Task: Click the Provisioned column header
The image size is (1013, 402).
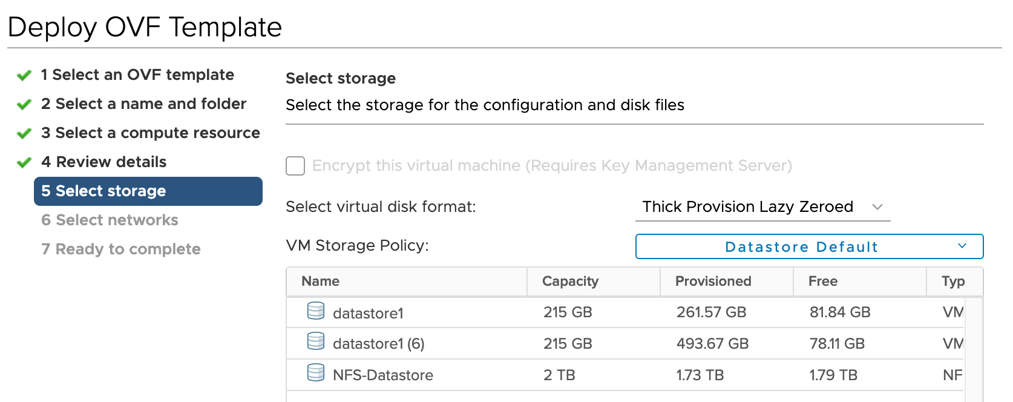Action: click(712, 281)
